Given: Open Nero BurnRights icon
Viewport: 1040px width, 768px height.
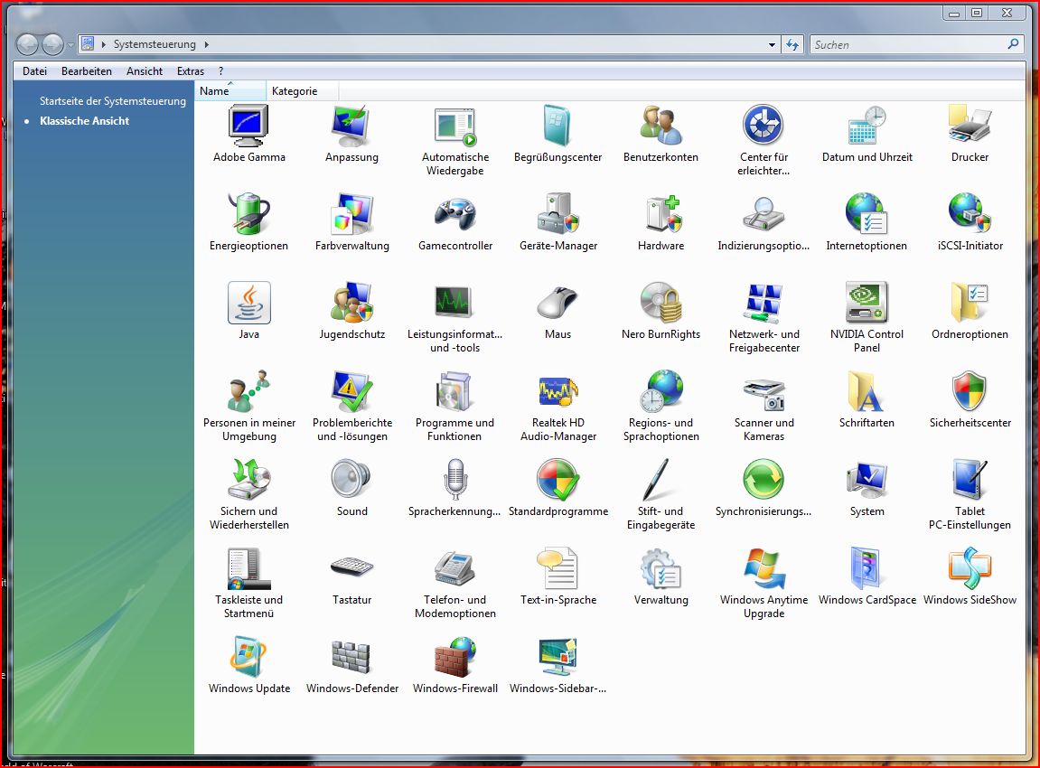Looking at the screenshot, I should coord(661,303).
